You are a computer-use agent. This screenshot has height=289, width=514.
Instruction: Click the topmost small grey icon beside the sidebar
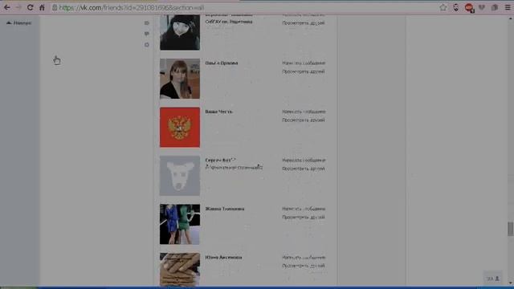[146, 23]
